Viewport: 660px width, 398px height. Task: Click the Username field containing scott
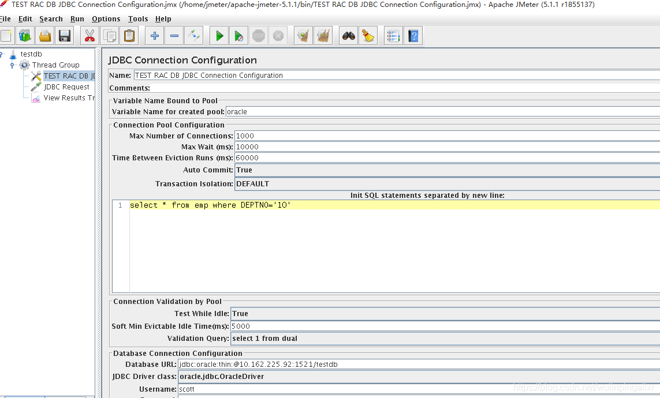pyautogui.click(x=419, y=389)
